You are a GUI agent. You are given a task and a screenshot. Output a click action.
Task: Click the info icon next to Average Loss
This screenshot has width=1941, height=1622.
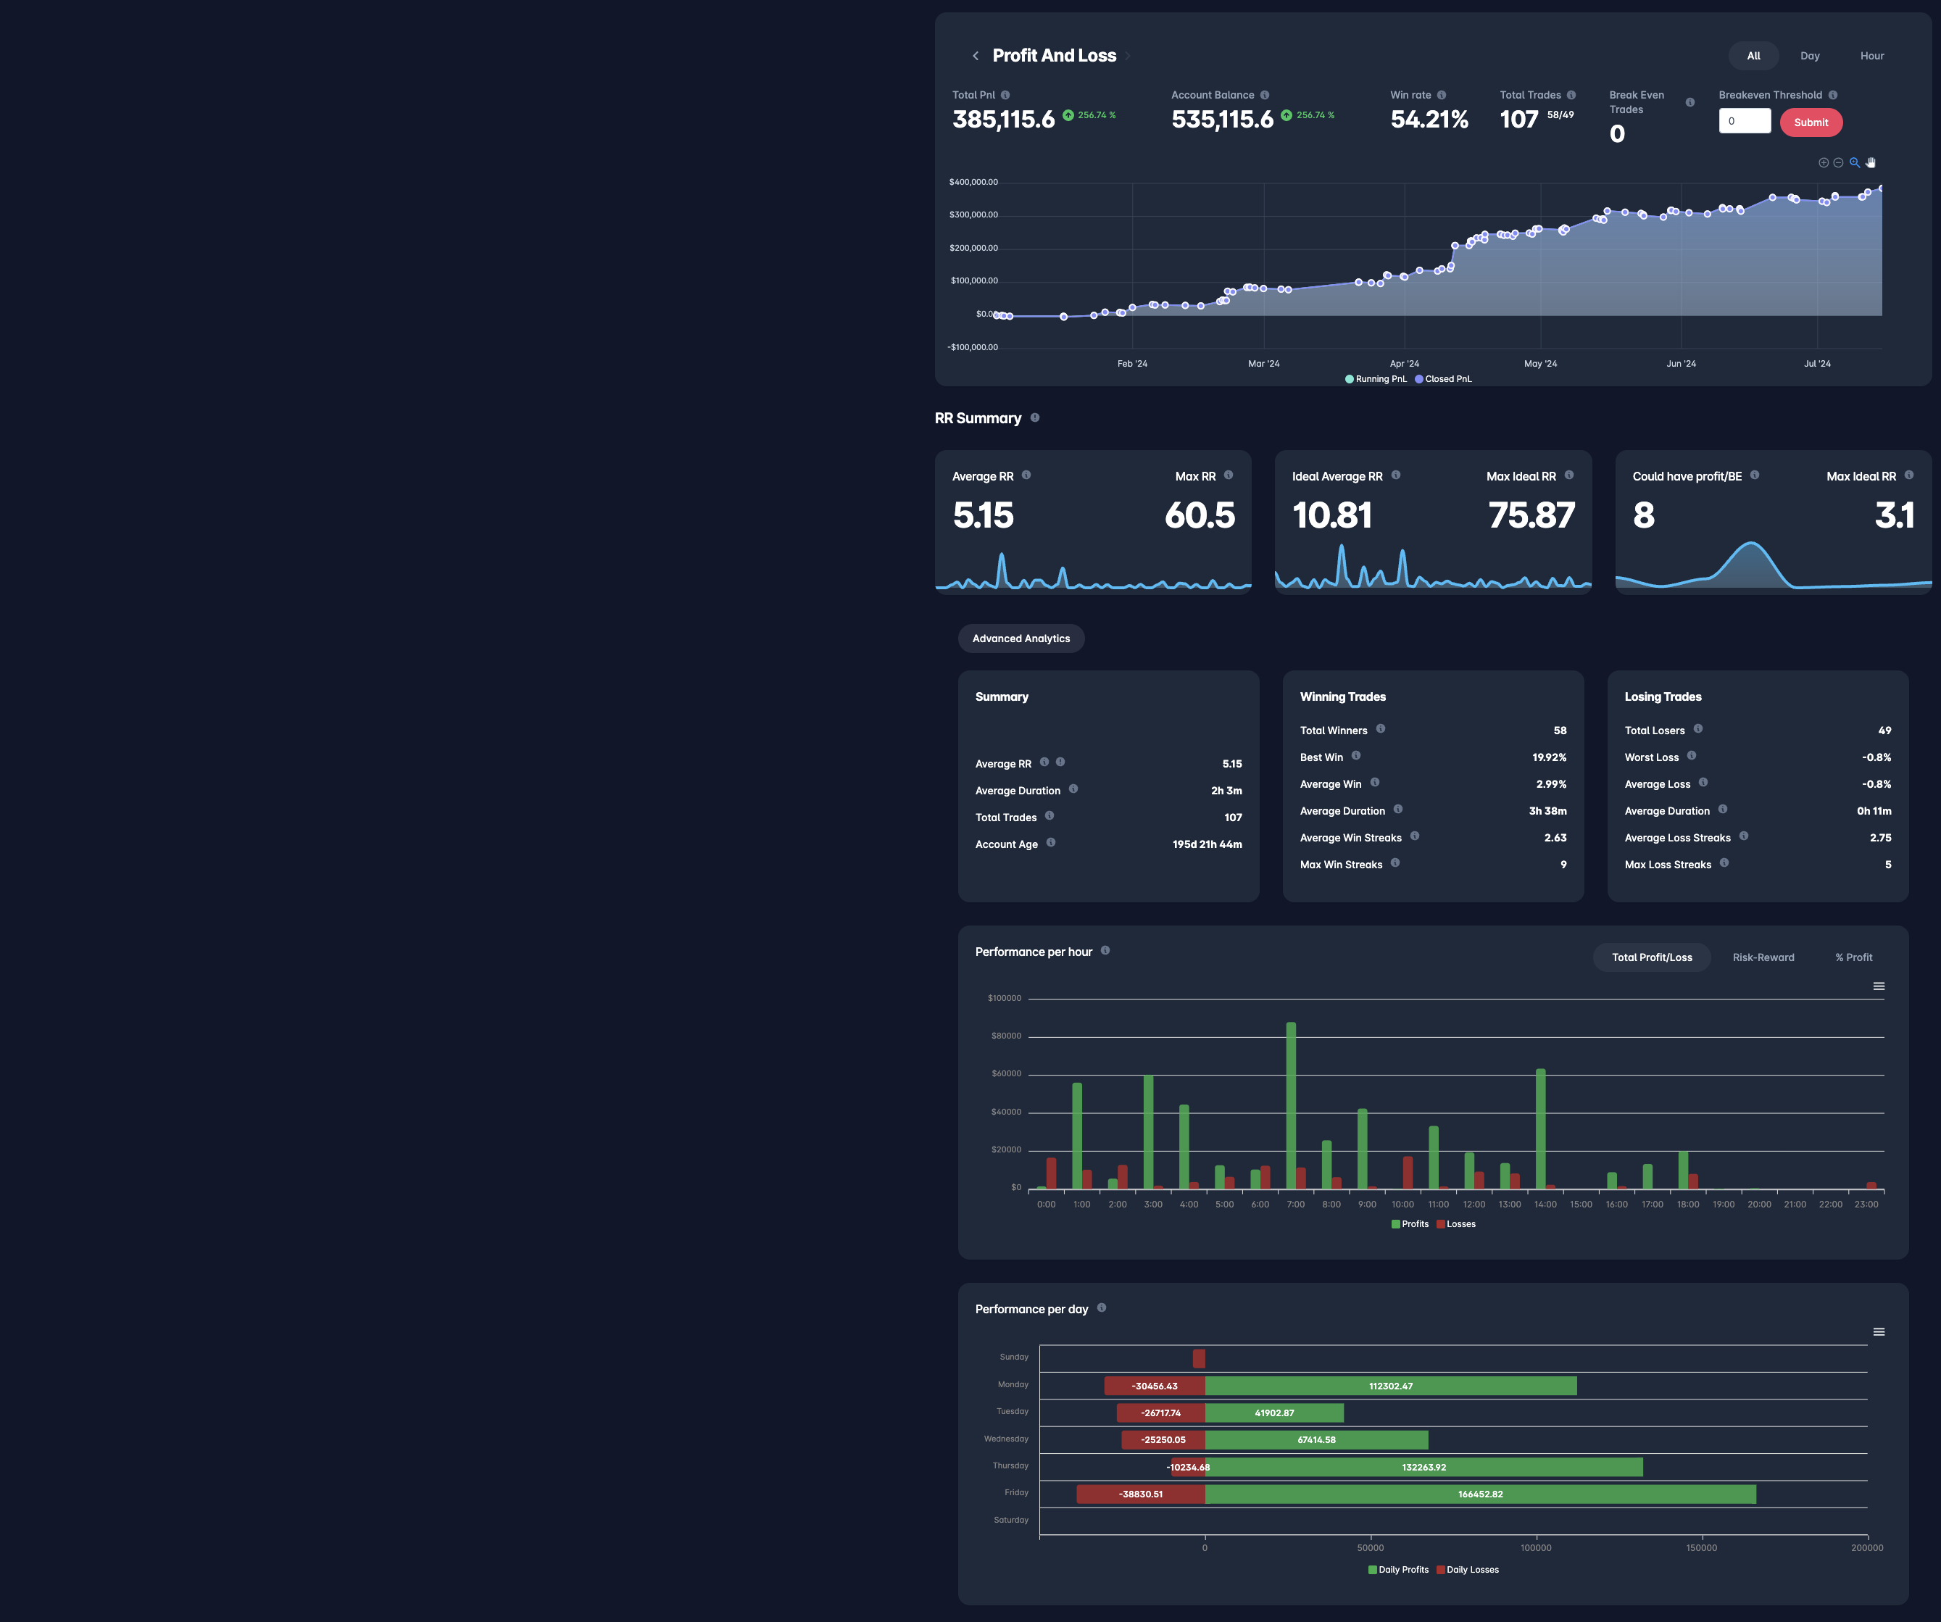click(1703, 783)
